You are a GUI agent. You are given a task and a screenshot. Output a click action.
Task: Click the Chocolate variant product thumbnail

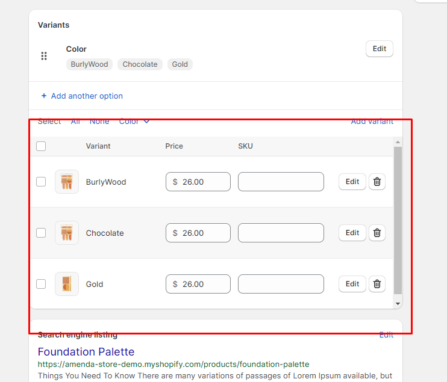(x=67, y=233)
